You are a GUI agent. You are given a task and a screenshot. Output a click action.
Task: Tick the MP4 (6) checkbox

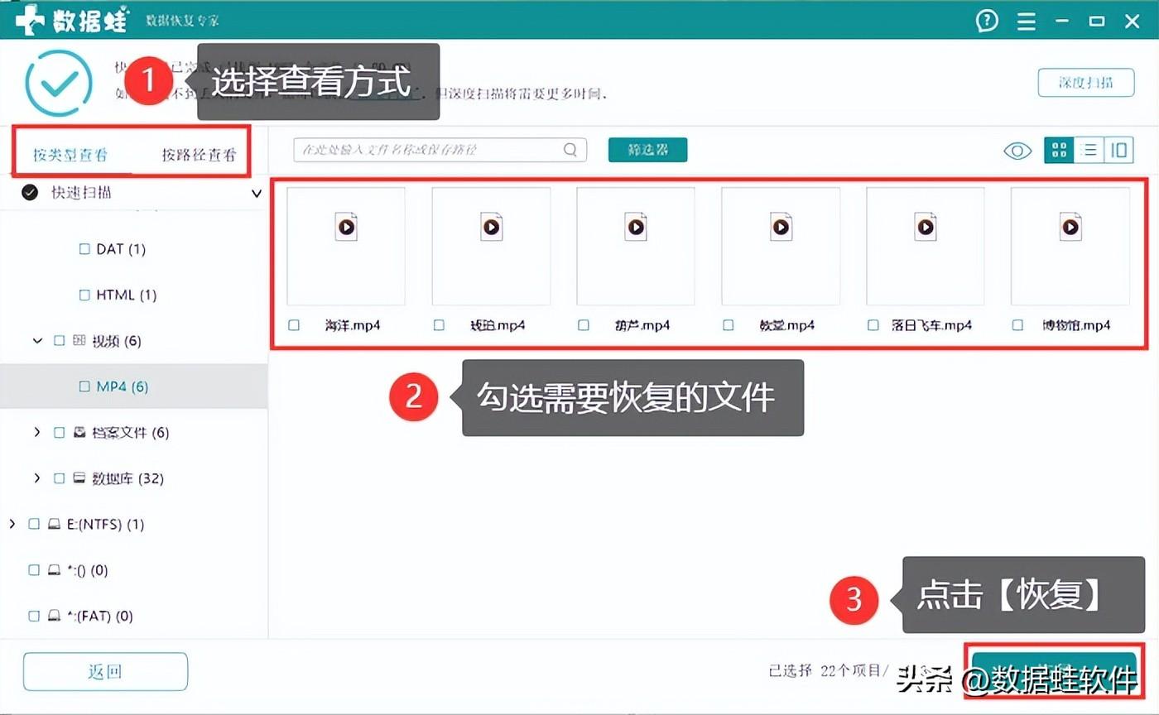(84, 386)
